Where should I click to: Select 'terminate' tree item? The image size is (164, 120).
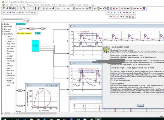pos(10,78)
